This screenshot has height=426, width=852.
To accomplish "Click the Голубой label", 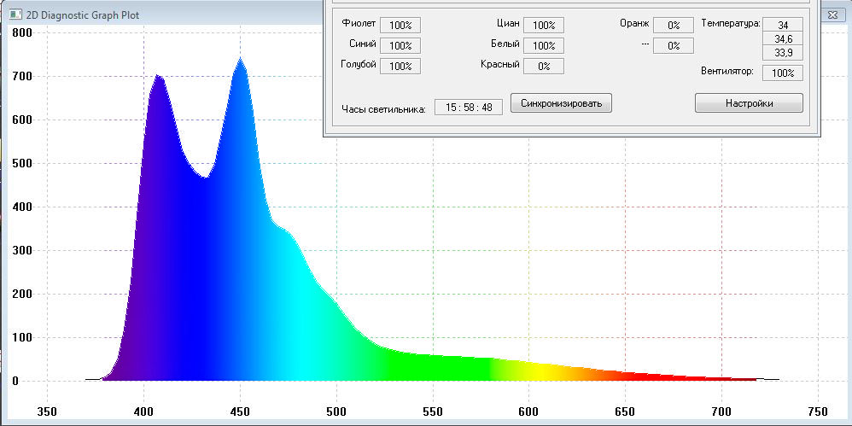I will click(359, 64).
